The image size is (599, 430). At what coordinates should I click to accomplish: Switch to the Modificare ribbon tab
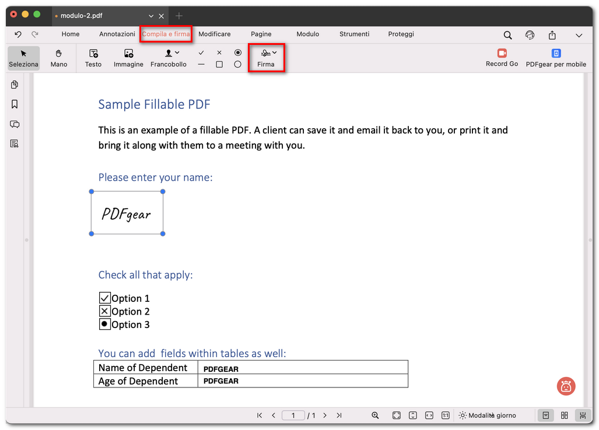coord(214,34)
